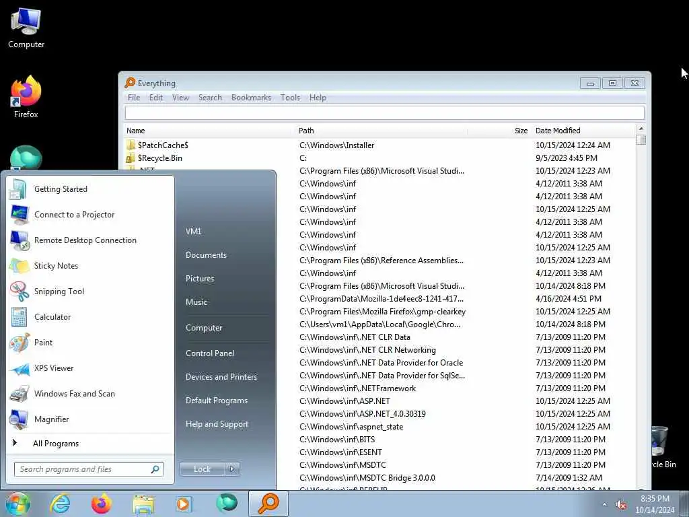Click the Start menu search magnifier icon
689x517 pixels.
coord(155,469)
